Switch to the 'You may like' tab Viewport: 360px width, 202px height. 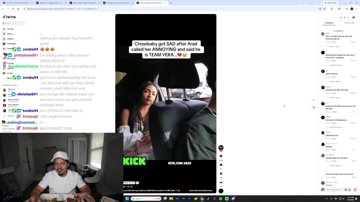[349, 23]
